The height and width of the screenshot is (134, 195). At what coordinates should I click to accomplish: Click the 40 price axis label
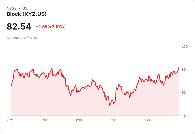(x=184, y=116)
